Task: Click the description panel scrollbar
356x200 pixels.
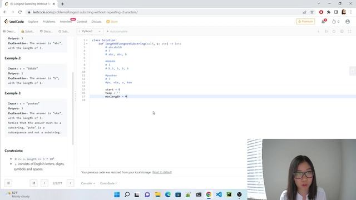Action: click(73, 108)
